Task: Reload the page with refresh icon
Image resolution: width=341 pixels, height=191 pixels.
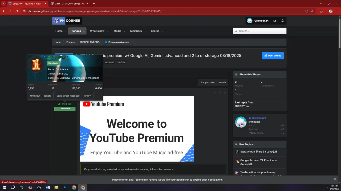Action: tap(17, 11)
